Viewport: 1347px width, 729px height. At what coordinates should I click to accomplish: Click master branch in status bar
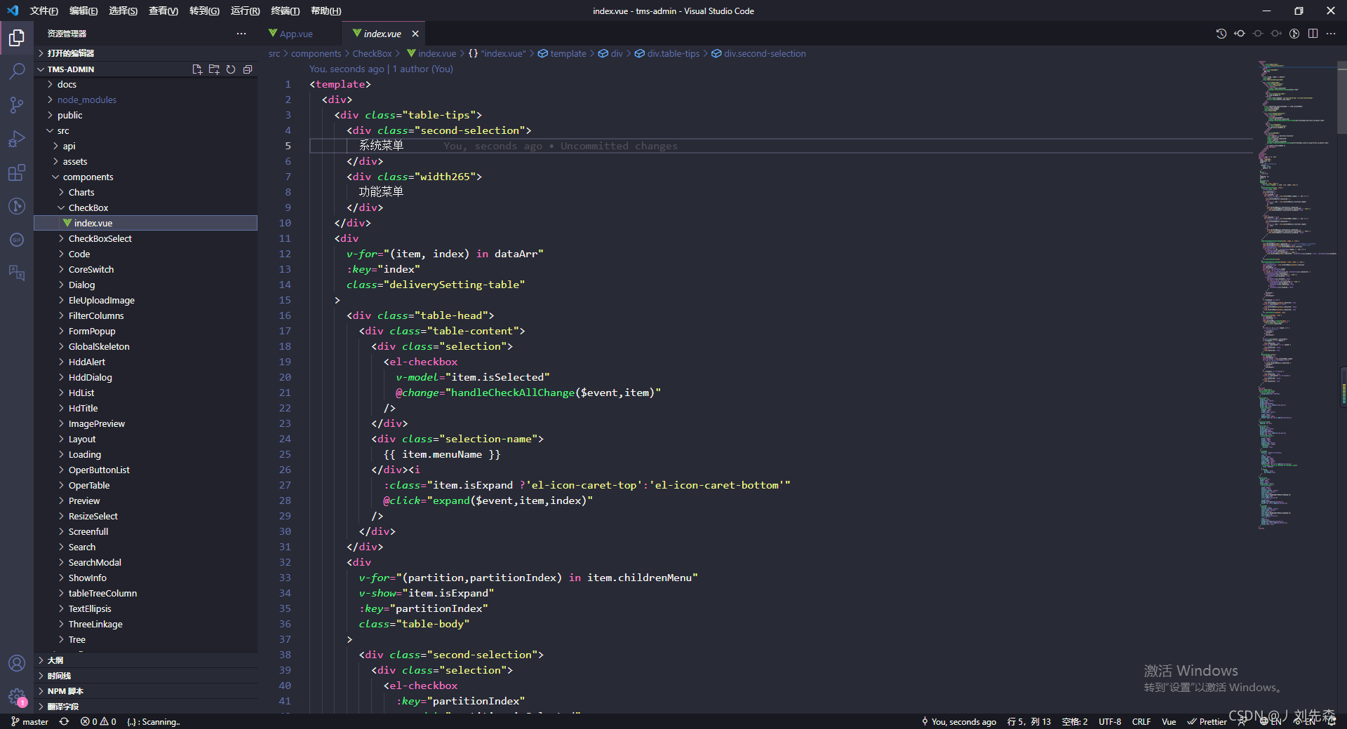click(x=29, y=721)
